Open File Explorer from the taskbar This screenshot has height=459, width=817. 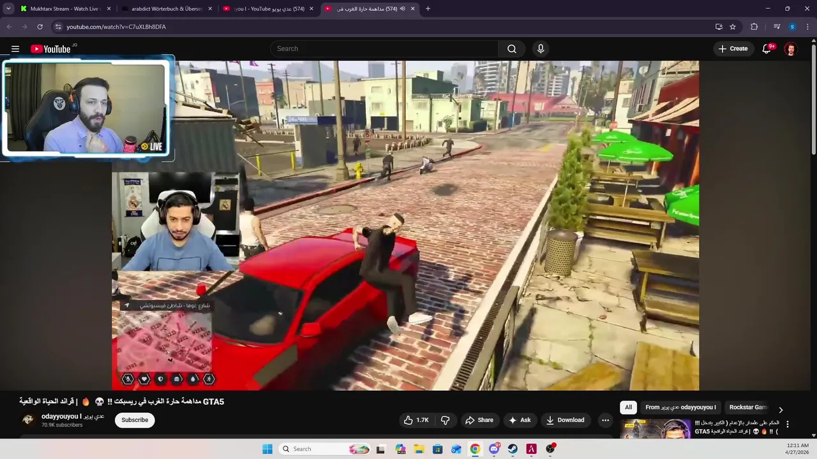pyautogui.click(x=419, y=449)
